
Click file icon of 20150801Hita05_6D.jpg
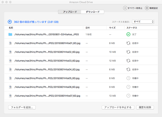(x=10, y=78)
